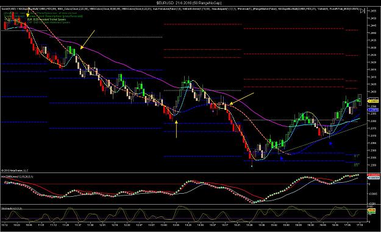Click the yellow current price marker

(373, 101)
